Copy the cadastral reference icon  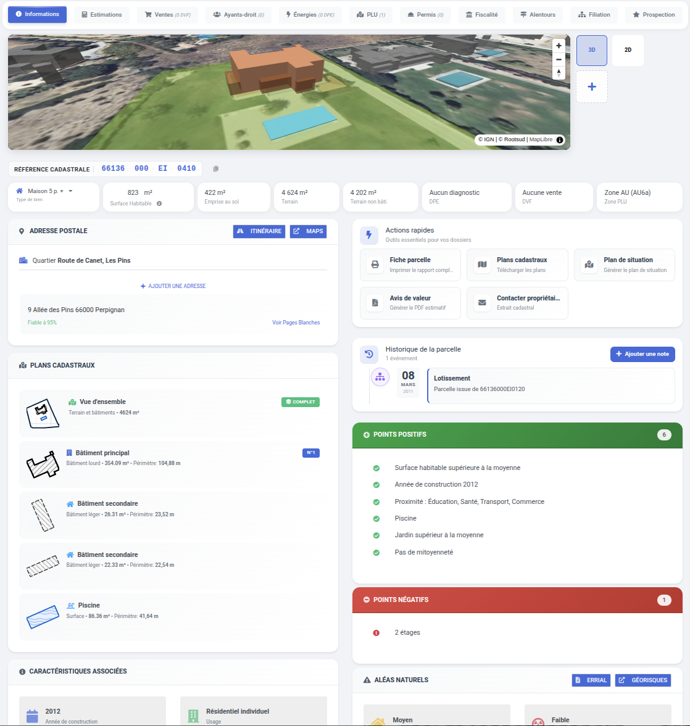point(215,168)
